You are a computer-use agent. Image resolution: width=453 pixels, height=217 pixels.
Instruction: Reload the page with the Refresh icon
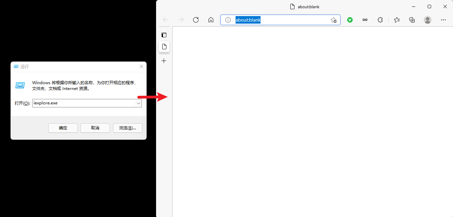(196, 20)
